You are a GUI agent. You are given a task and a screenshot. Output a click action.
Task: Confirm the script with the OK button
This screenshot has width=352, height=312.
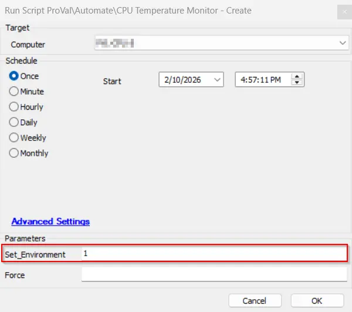click(x=317, y=300)
